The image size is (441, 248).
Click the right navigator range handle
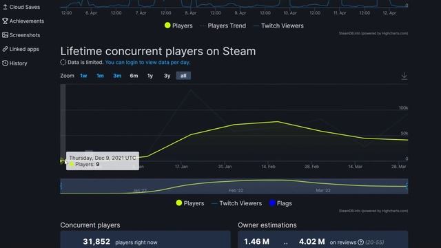pos(407,186)
